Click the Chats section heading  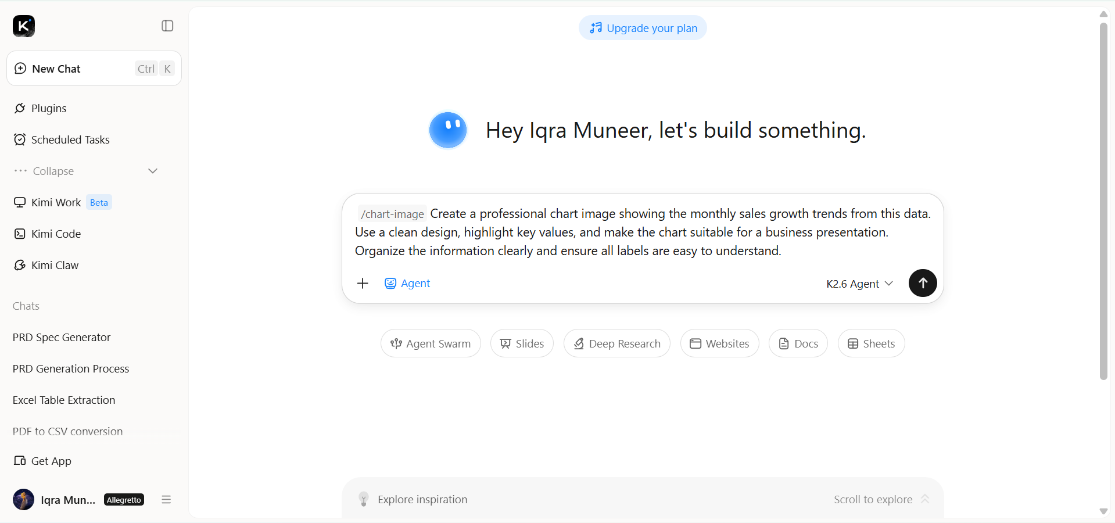tap(26, 306)
